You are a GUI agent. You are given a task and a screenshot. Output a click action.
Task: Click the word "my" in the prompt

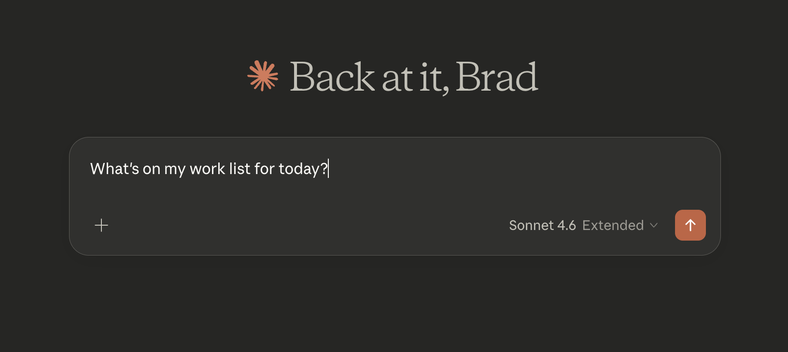(x=174, y=169)
